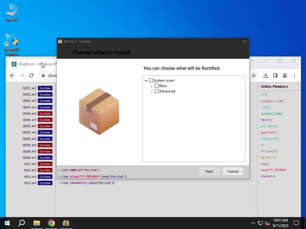The image size is (306, 229).
Task: Open the notification center icon
Action: click(296, 223)
